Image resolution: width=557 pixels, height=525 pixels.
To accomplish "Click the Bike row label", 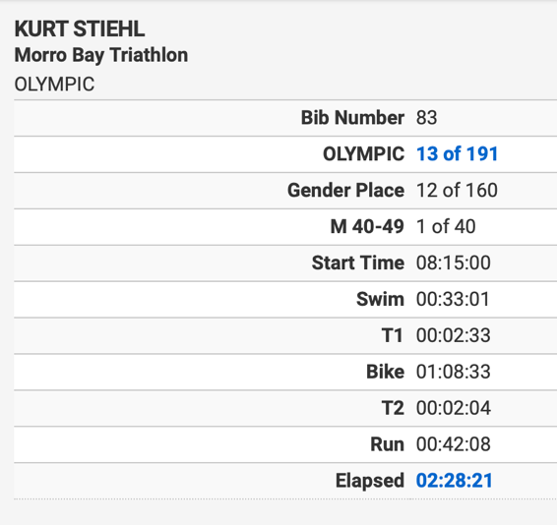I will (385, 372).
